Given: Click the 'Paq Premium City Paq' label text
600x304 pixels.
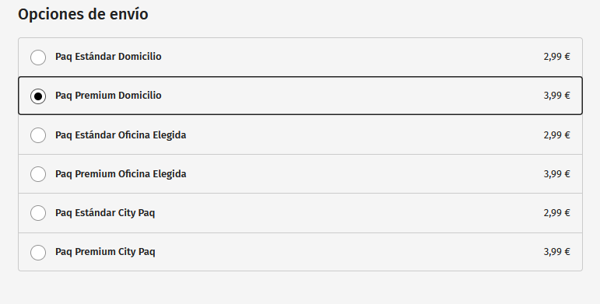Looking at the screenshot, I should pos(105,252).
